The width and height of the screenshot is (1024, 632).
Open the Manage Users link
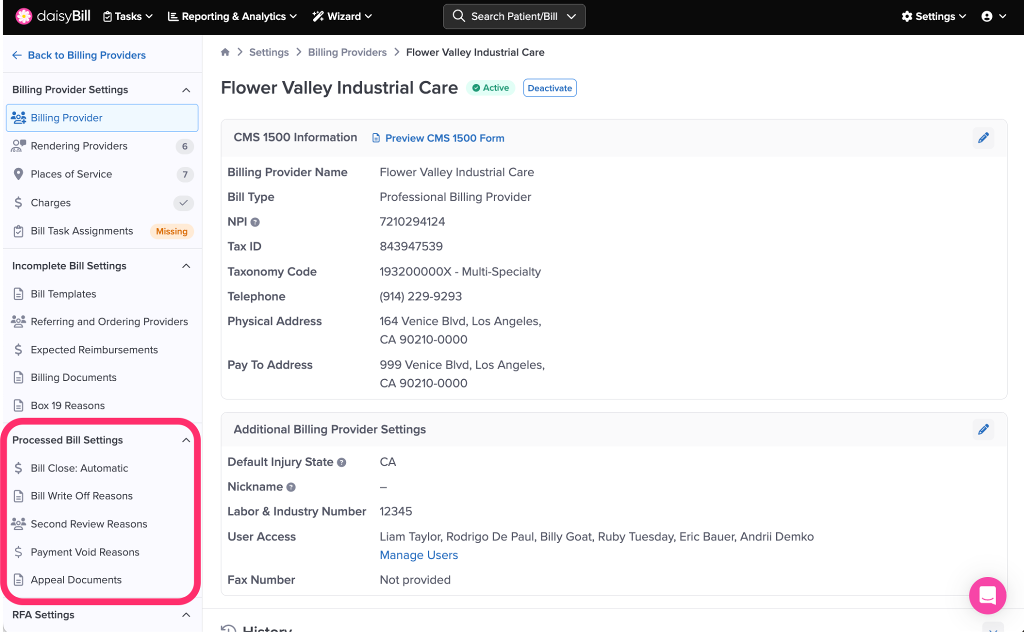tap(418, 555)
